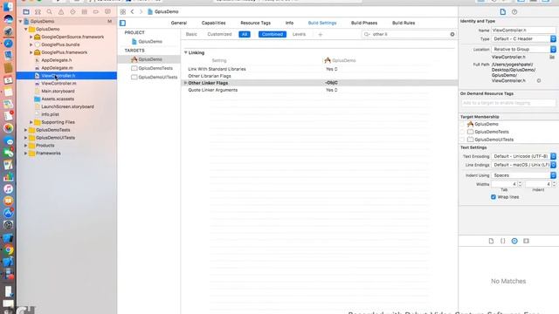Open the Text Encoding dropdown
The image size is (559, 314).
click(x=524, y=156)
